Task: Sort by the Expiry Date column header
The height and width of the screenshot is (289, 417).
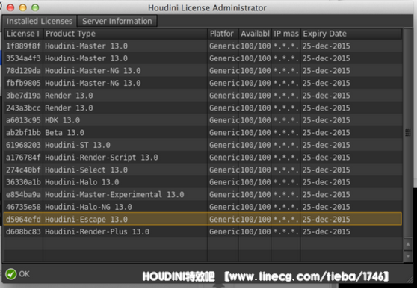Action: pos(351,34)
